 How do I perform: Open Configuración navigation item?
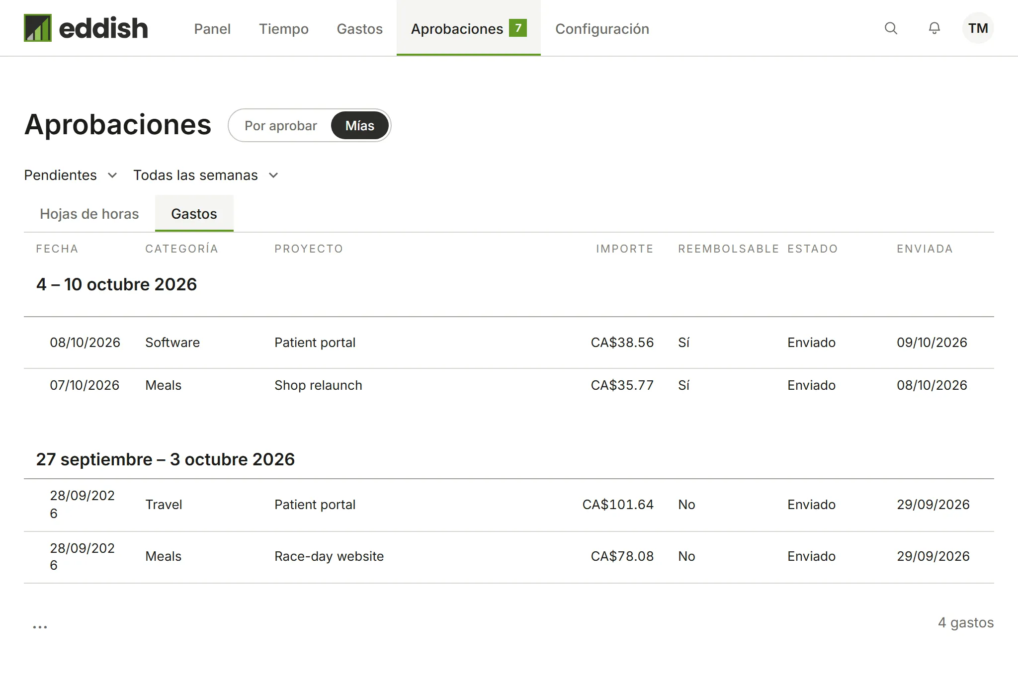coord(602,29)
